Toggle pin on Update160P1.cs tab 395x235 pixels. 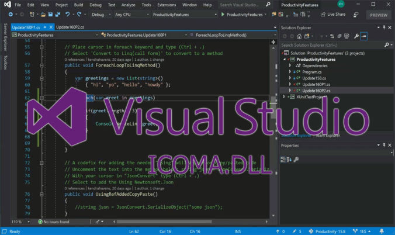(x=45, y=27)
